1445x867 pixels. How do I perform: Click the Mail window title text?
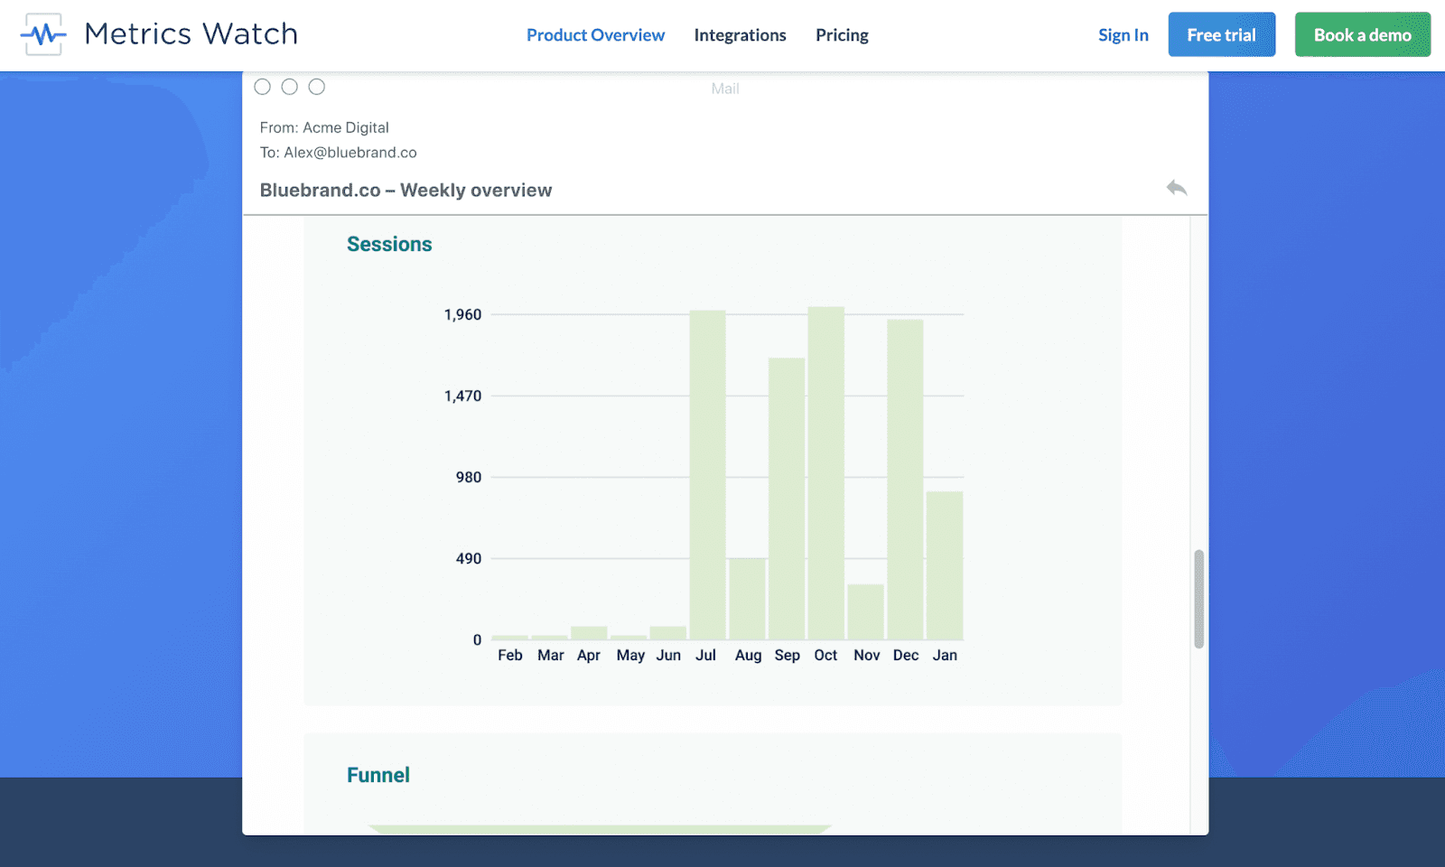click(x=725, y=89)
